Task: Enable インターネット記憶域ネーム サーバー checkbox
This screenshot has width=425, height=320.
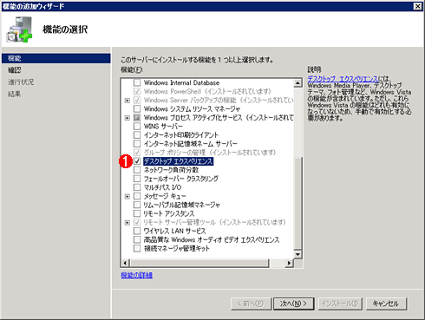Action: click(137, 144)
